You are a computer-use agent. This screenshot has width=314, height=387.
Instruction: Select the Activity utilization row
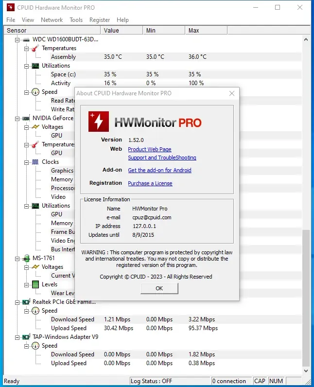[x=176, y=83]
